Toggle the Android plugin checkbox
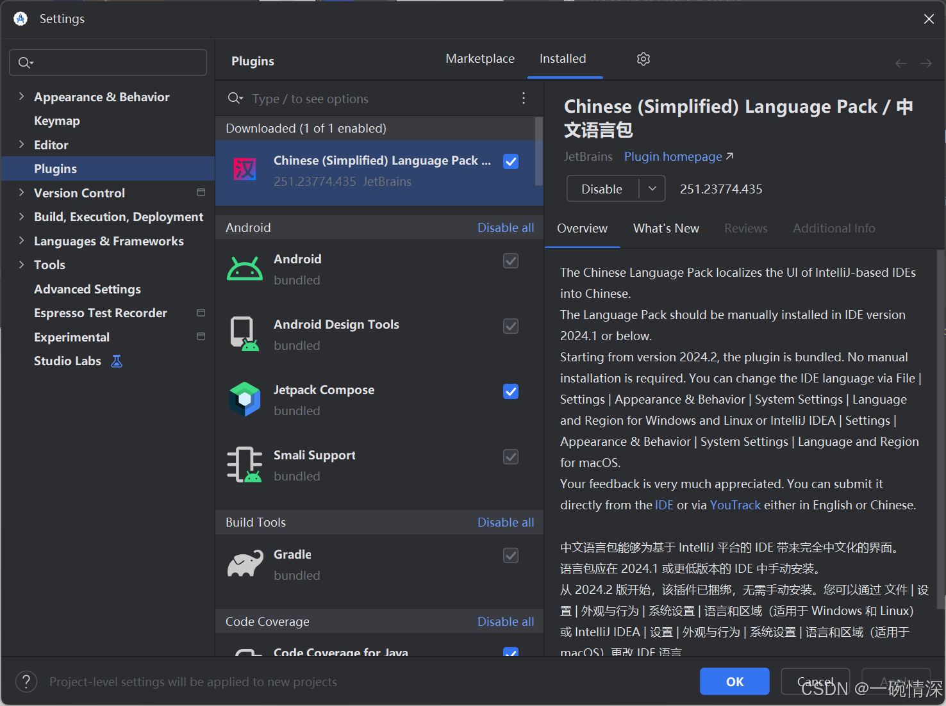The width and height of the screenshot is (946, 706). click(511, 261)
